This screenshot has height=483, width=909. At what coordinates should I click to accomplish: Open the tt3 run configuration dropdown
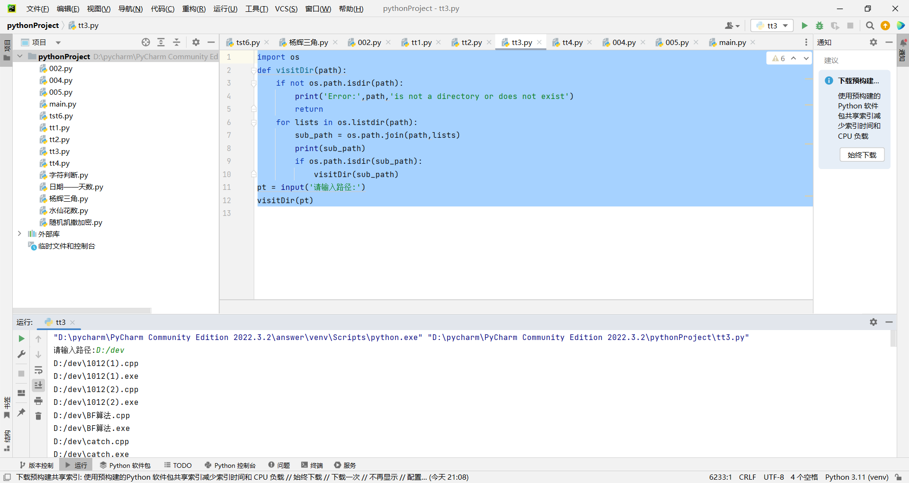click(772, 26)
